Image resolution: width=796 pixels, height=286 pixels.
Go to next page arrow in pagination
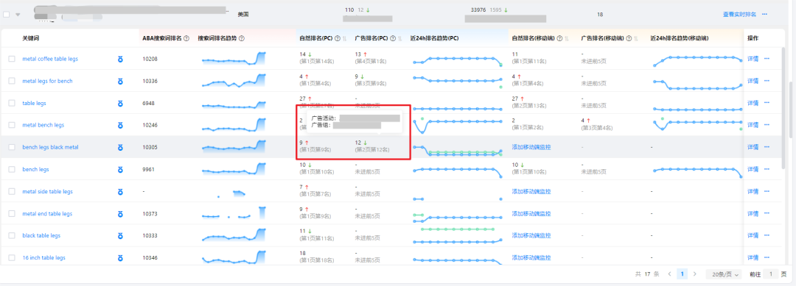[695, 274]
